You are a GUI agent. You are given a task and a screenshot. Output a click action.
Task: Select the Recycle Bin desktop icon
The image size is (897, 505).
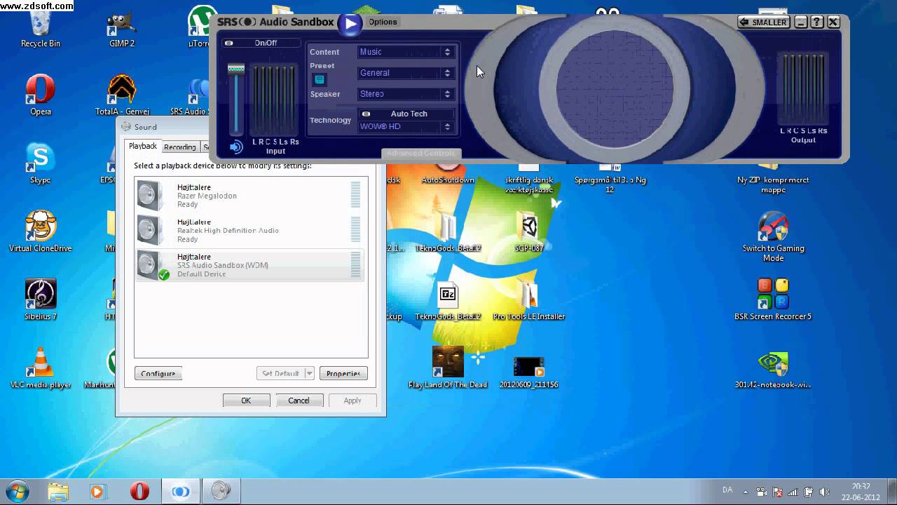[x=40, y=28]
